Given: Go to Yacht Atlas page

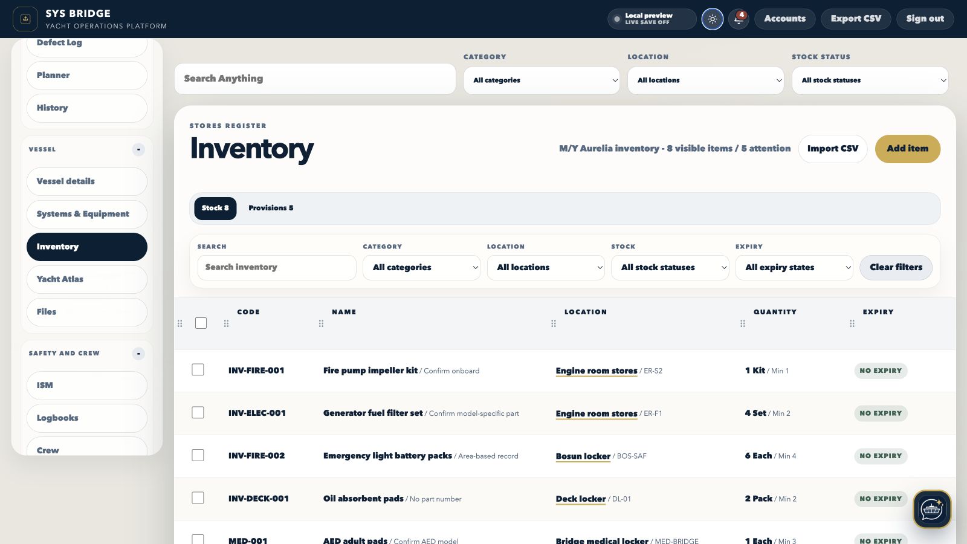Looking at the screenshot, I should [x=87, y=279].
